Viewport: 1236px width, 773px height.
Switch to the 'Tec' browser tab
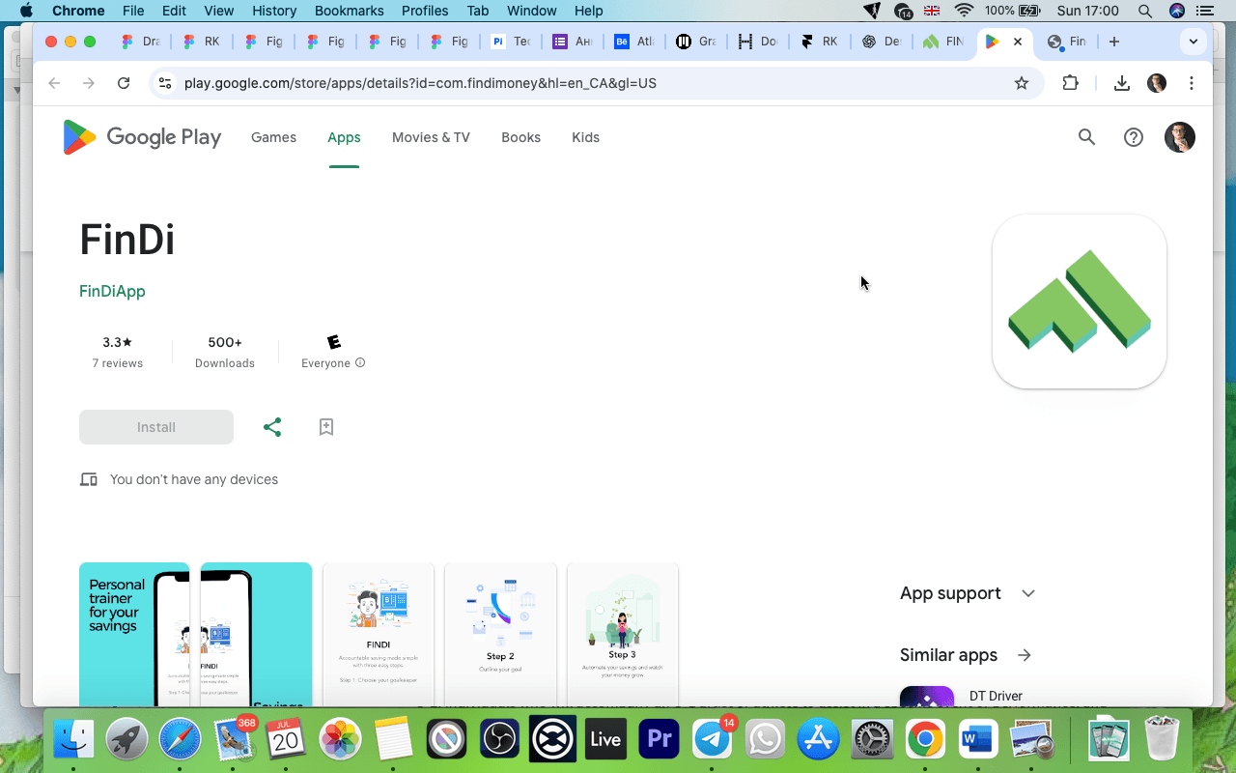tap(511, 42)
